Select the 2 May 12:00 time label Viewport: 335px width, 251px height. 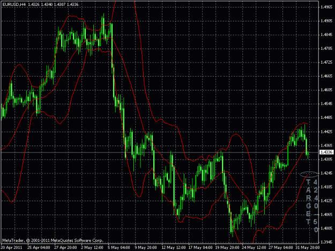[x=92, y=248]
